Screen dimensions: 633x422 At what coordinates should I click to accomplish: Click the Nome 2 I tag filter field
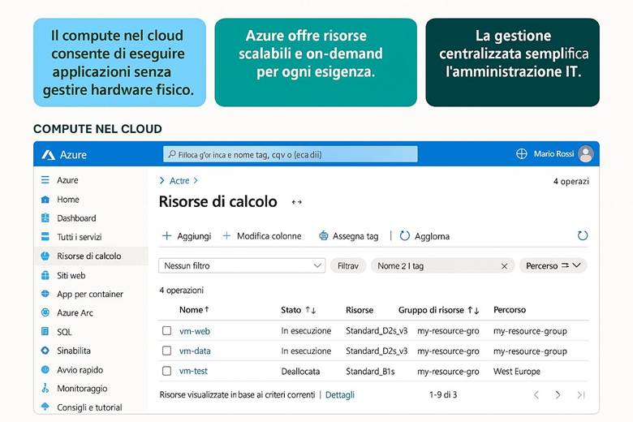[x=443, y=265]
